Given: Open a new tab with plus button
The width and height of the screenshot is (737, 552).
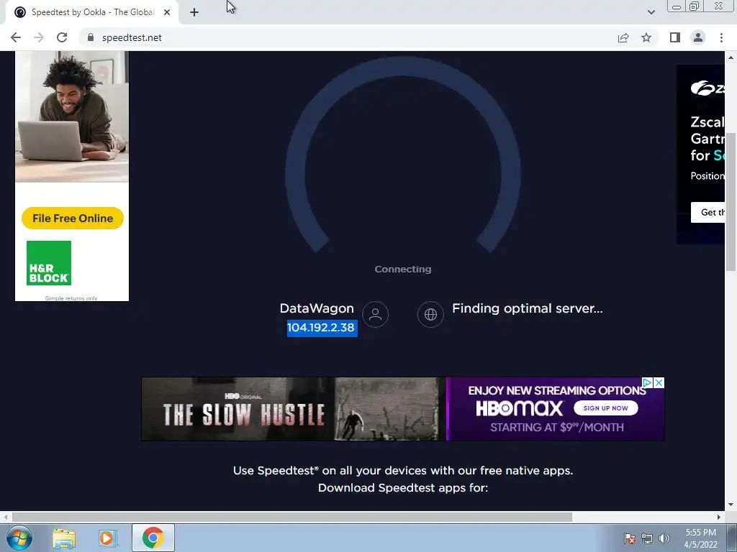Looking at the screenshot, I should 194,13.
